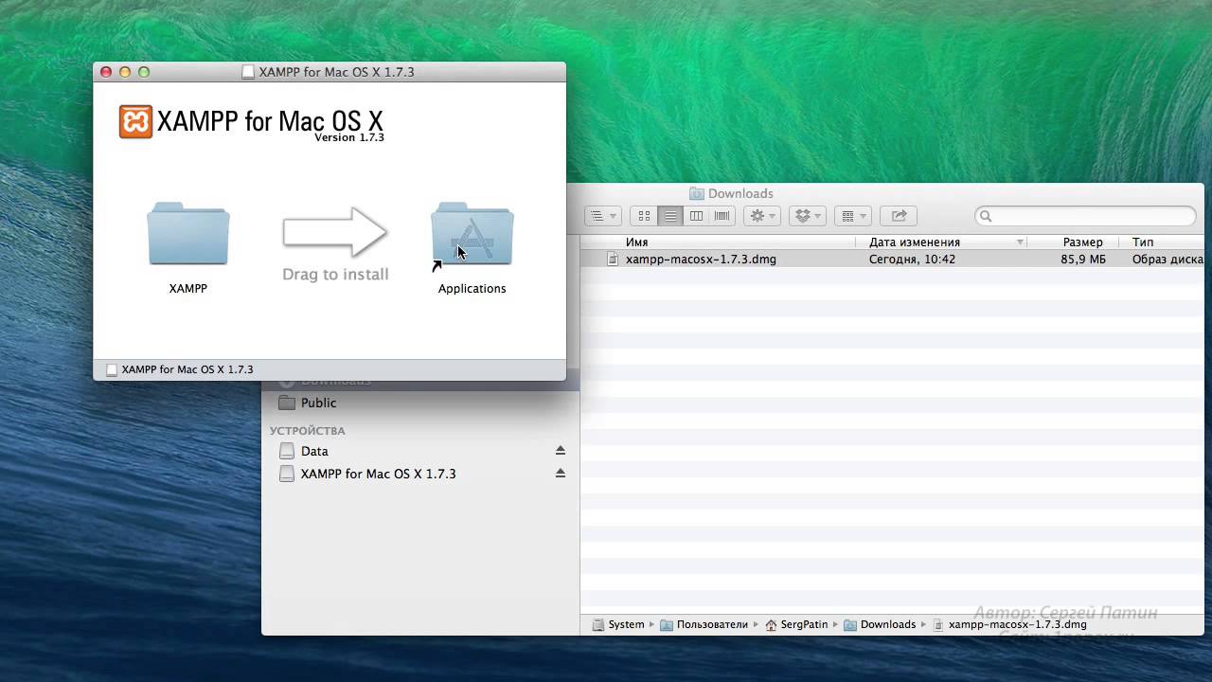Click the XAMPP disk image icon in sidebar
The height and width of the screenshot is (682, 1212).
(x=287, y=474)
